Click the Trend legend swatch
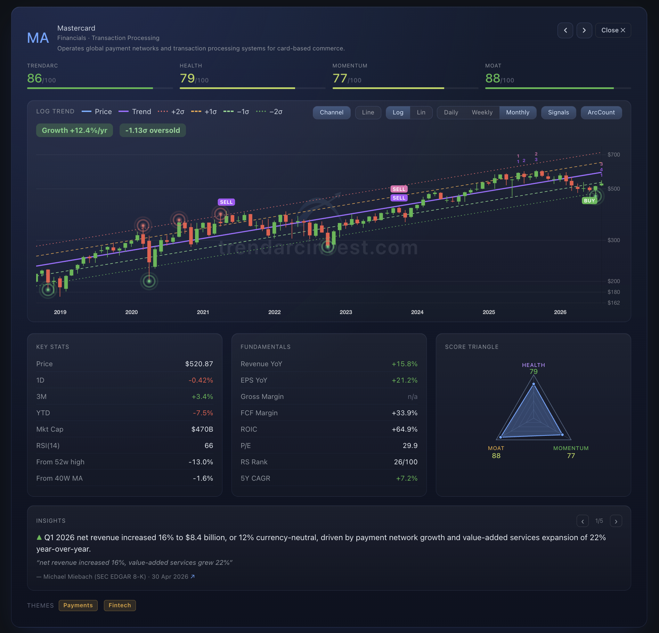The height and width of the screenshot is (633, 659). tap(124, 112)
